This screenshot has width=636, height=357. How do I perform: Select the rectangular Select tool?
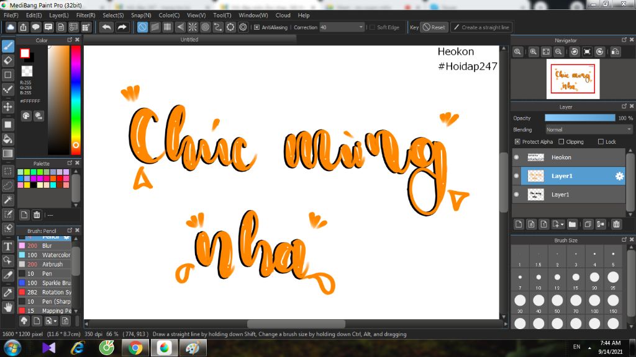click(7, 171)
